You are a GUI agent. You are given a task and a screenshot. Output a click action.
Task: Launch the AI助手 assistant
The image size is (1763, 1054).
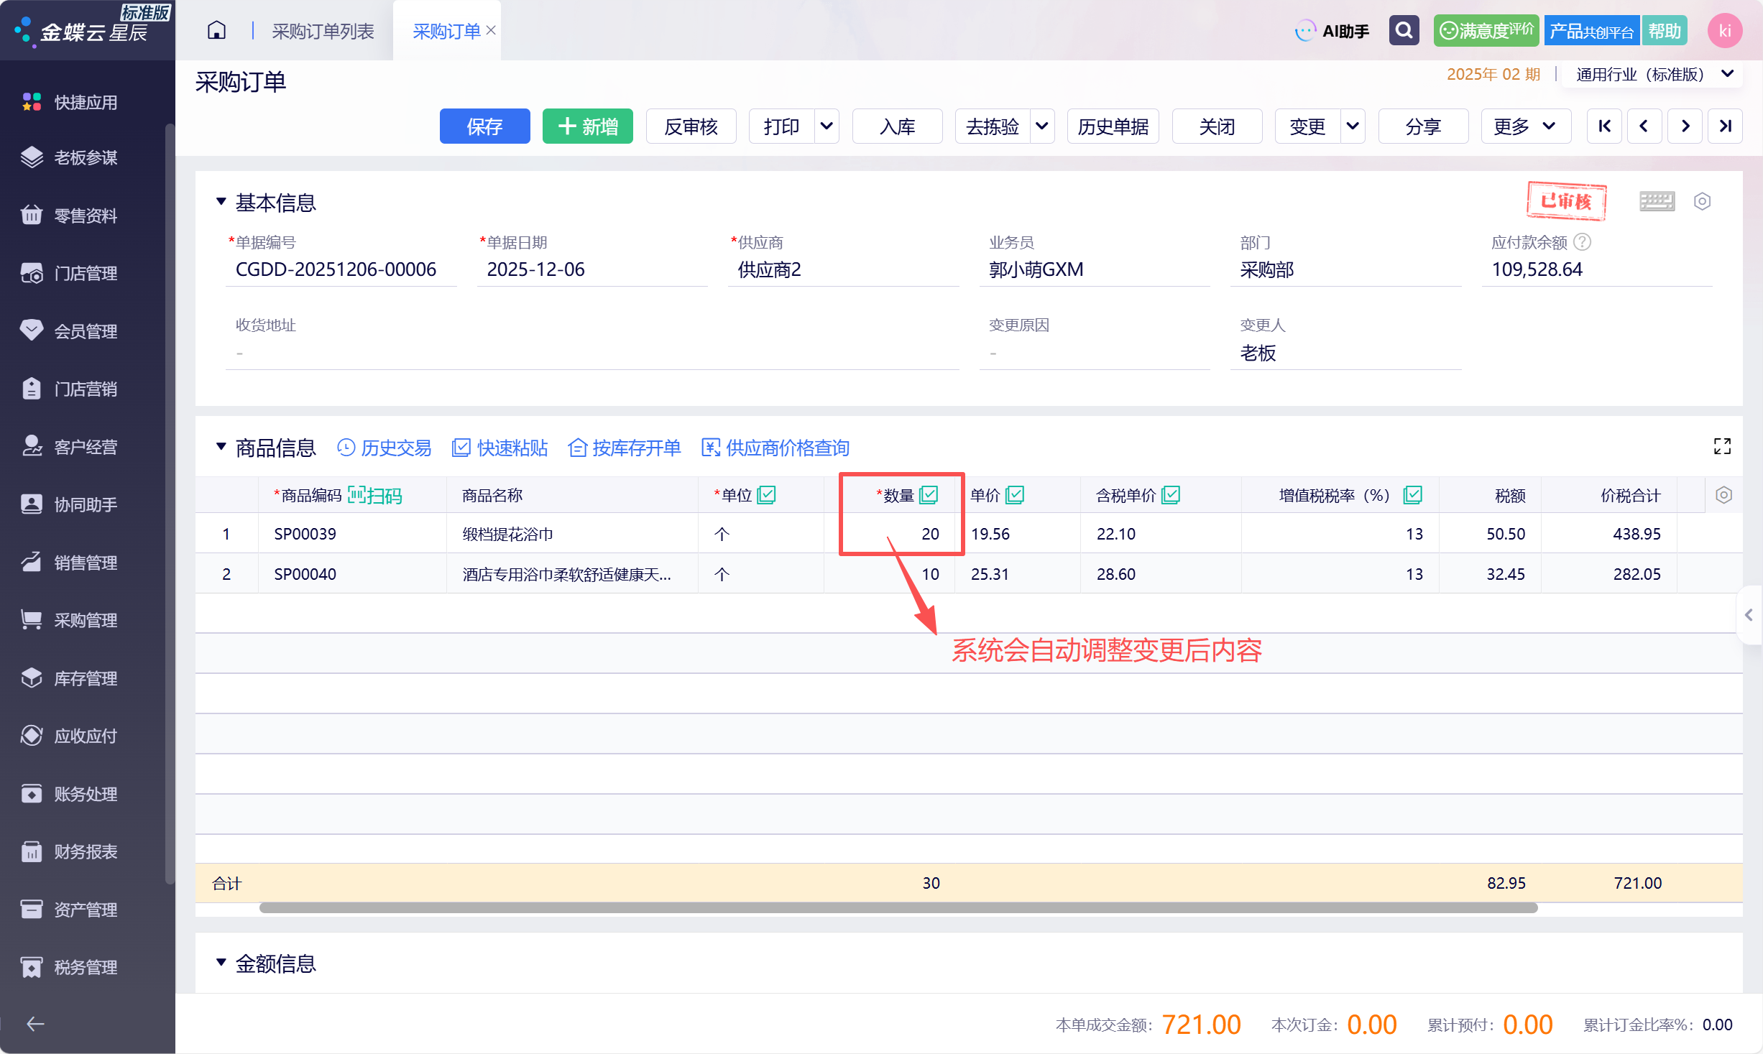tap(1332, 31)
